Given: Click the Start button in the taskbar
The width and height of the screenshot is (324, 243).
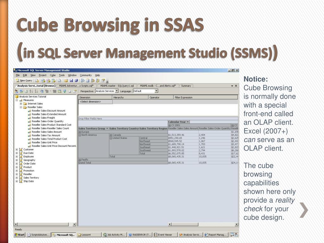Looking at the screenshot, I should [19, 235].
